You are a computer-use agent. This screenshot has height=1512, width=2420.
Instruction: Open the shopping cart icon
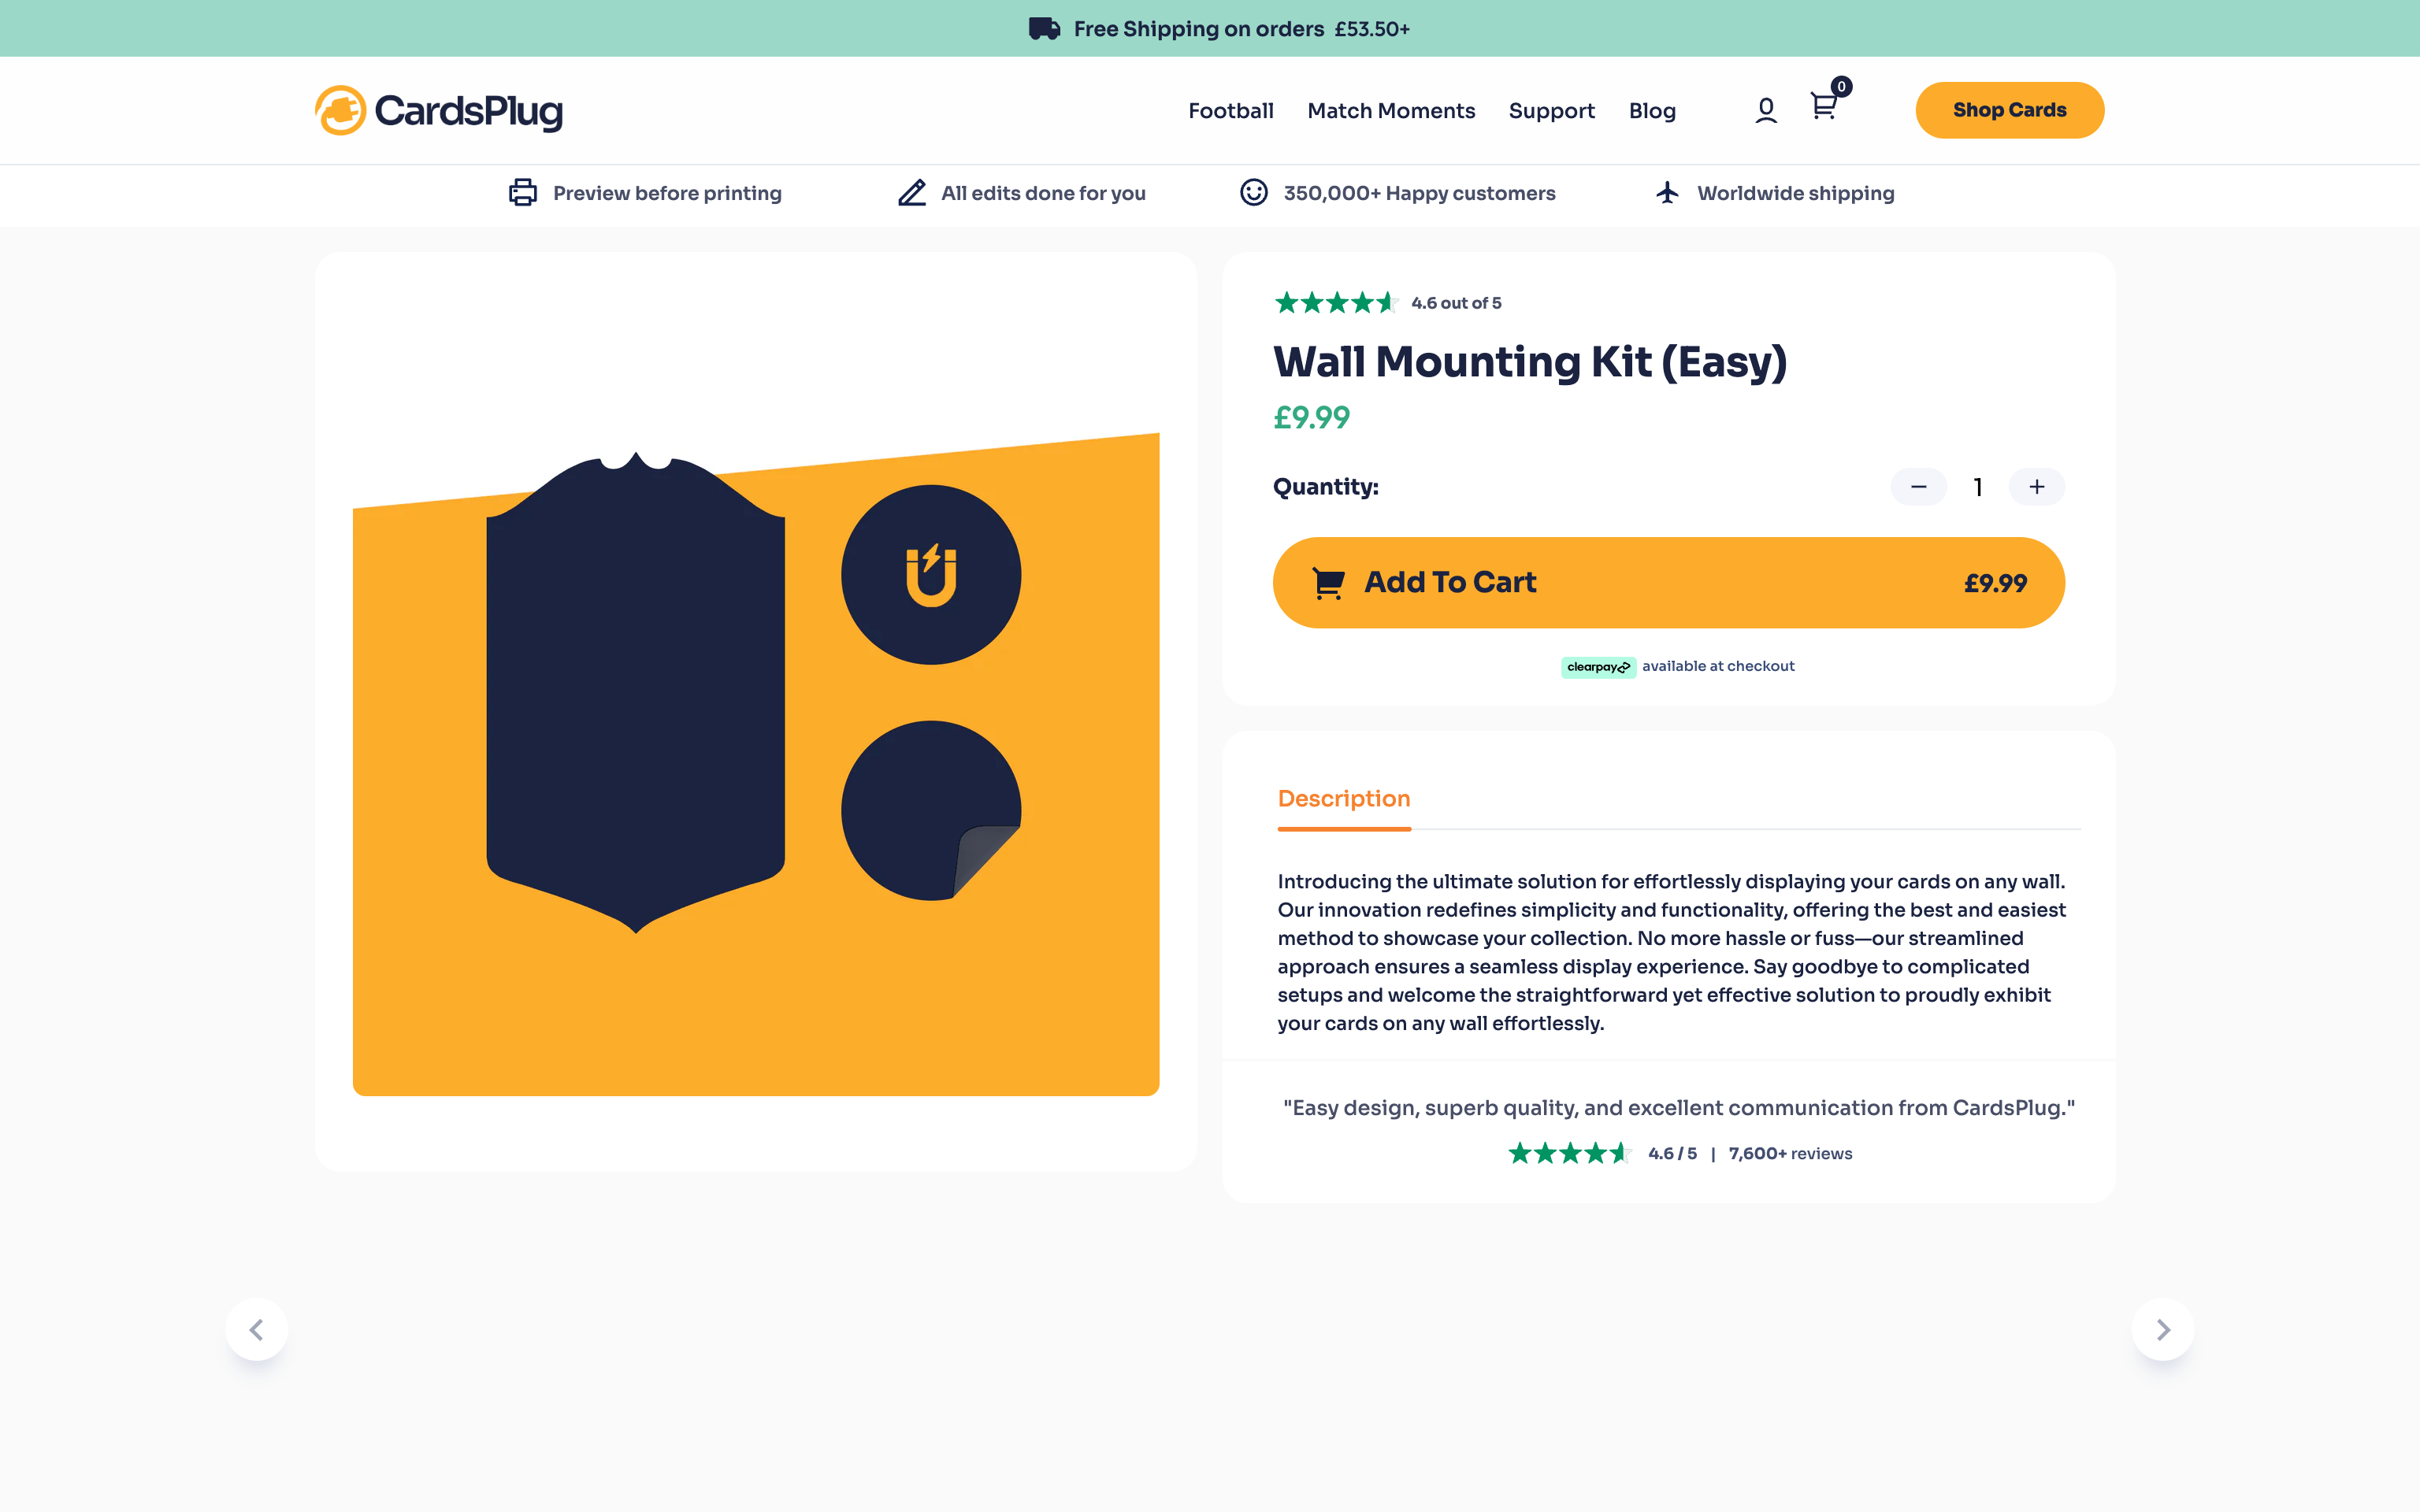(x=1822, y=110)
